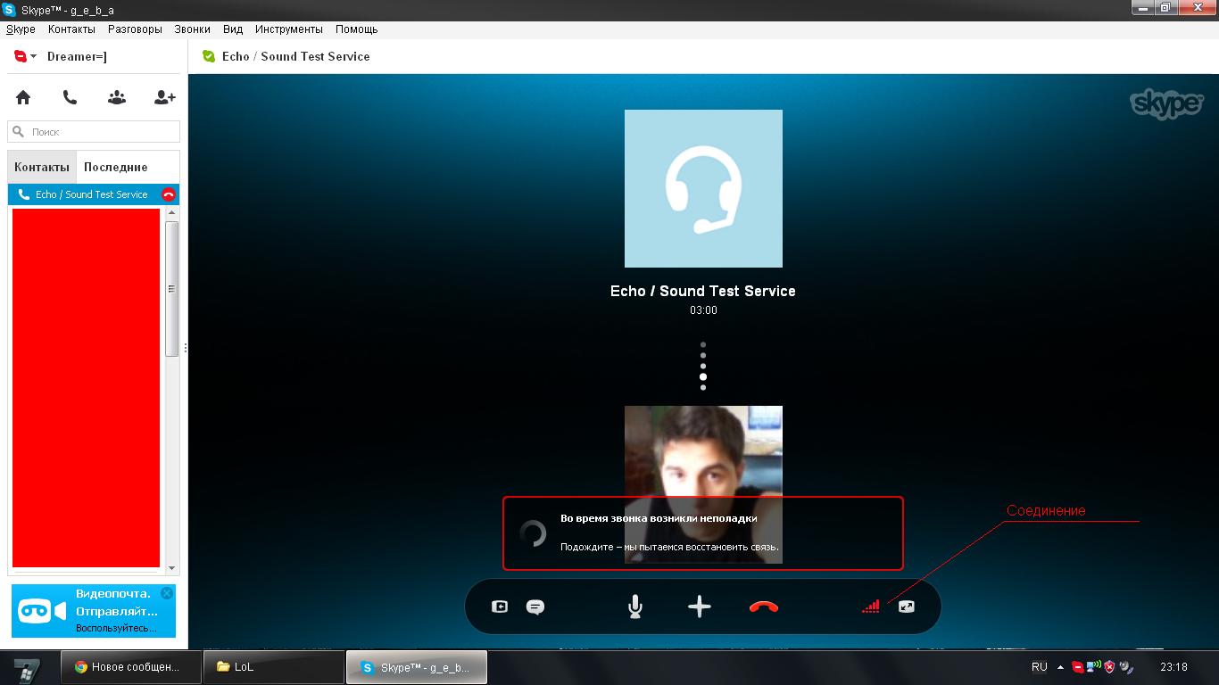Close the Videomail promo banner
Screen dimensions: 1219x685
pos(166,593)
